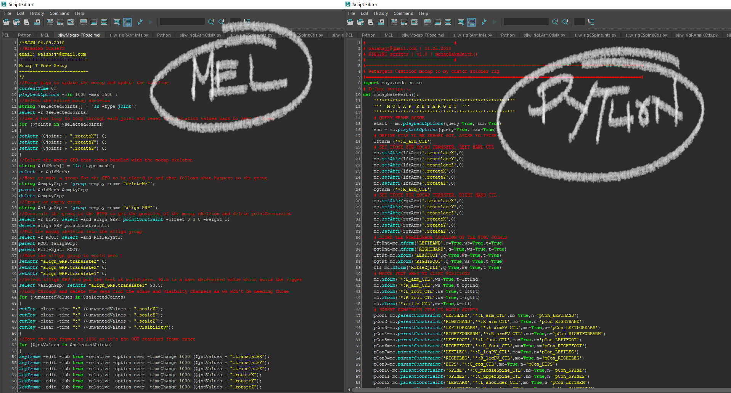Execute All in the left Script Editor
Screen dimensions: 731x393
coord(140,22)
